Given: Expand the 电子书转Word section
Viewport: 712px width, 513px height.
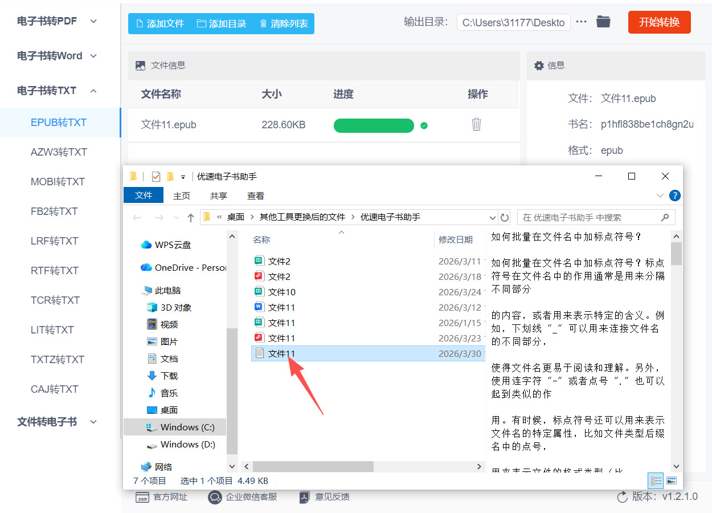Looking at the screenshot, I should pyautogui.click(x=57, y=56).
